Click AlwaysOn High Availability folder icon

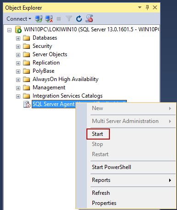(26, 79)
